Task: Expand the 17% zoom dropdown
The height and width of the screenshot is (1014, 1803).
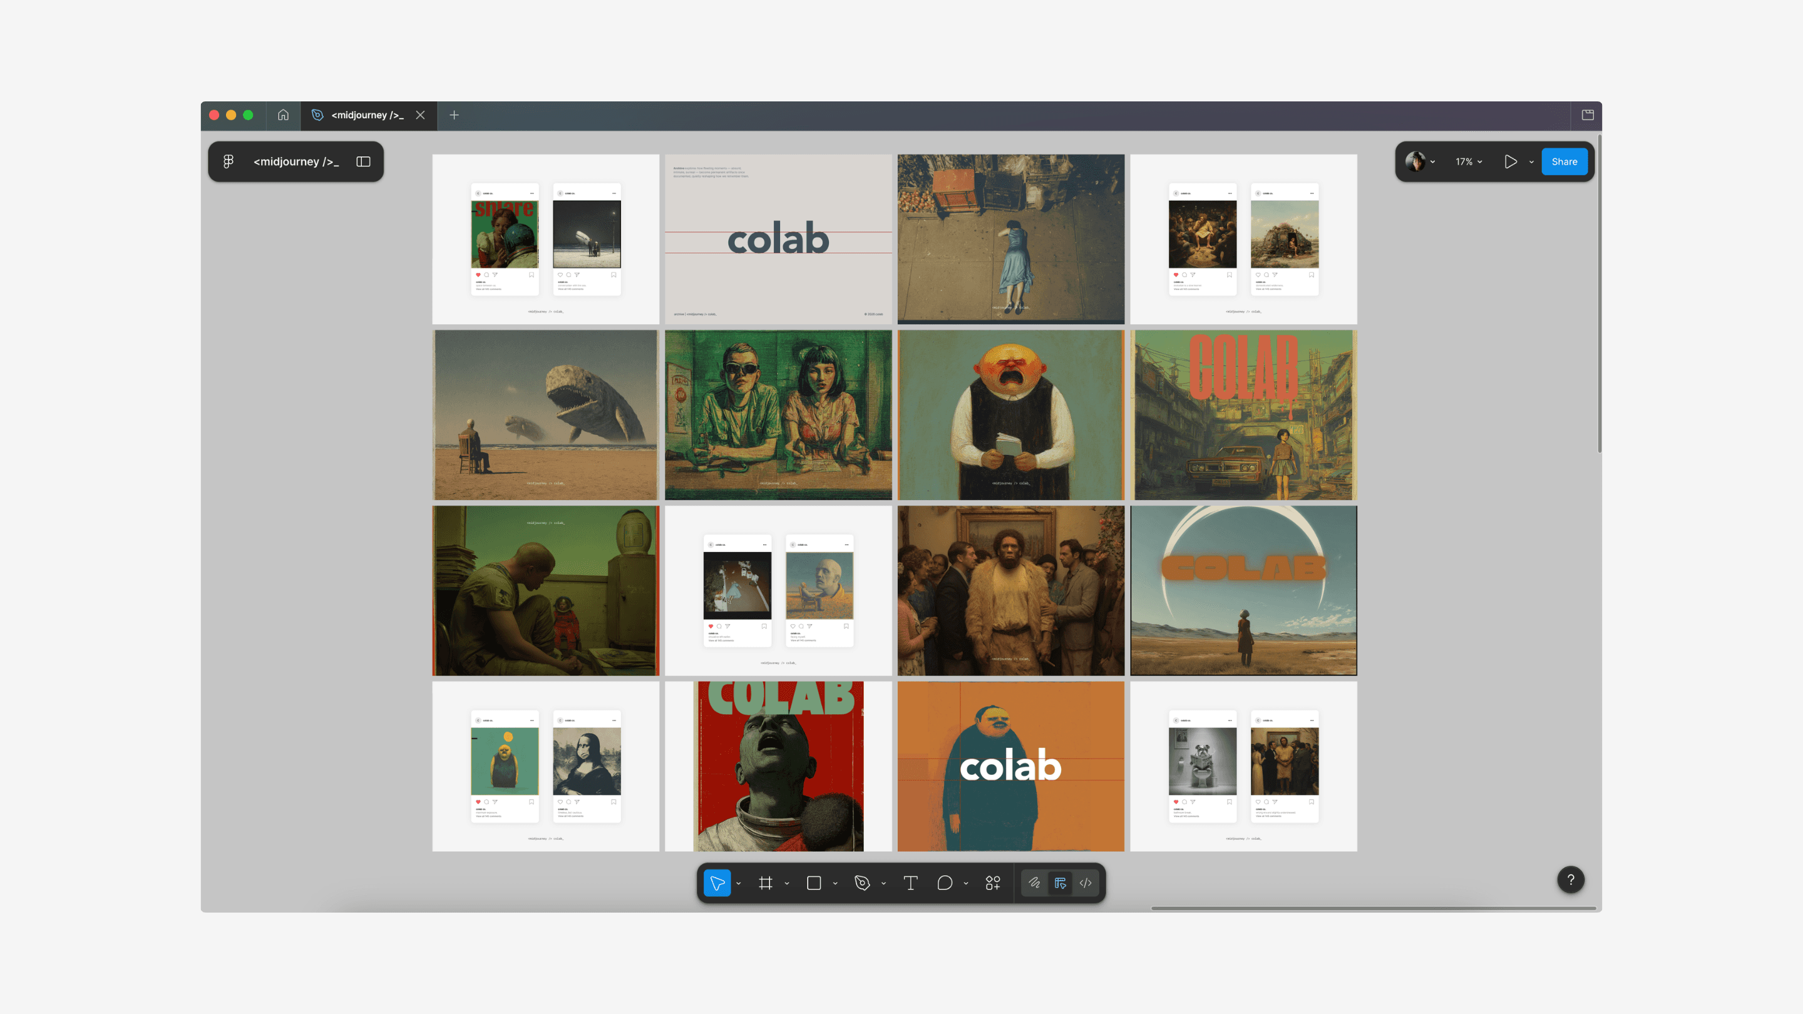Action: (1469, 161)
